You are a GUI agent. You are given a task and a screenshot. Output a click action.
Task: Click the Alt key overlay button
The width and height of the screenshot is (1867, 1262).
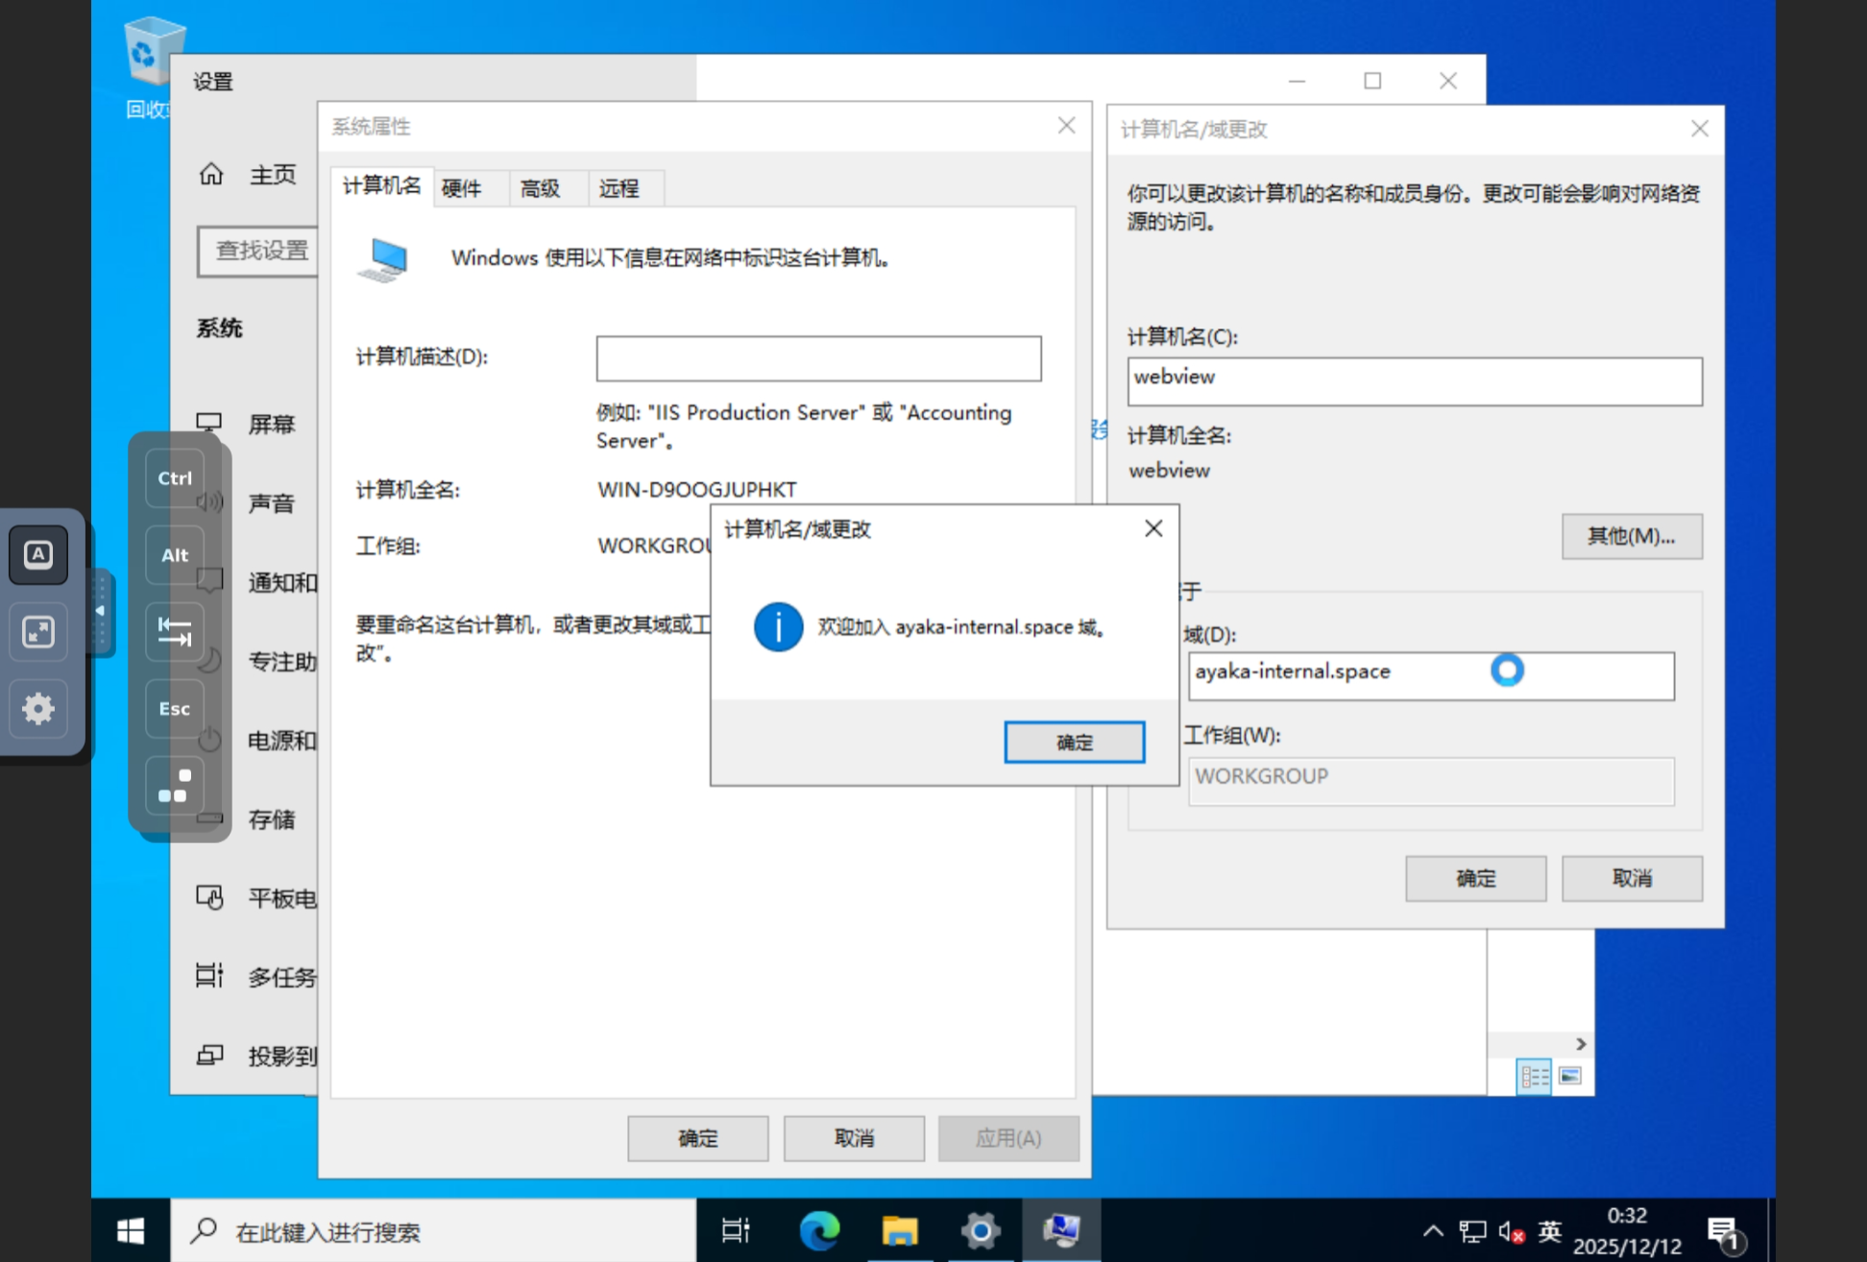[175, 555]
